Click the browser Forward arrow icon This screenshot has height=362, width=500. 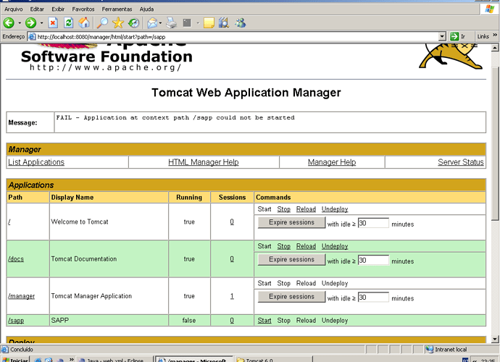pyautogui.click(x=31, y=22)
